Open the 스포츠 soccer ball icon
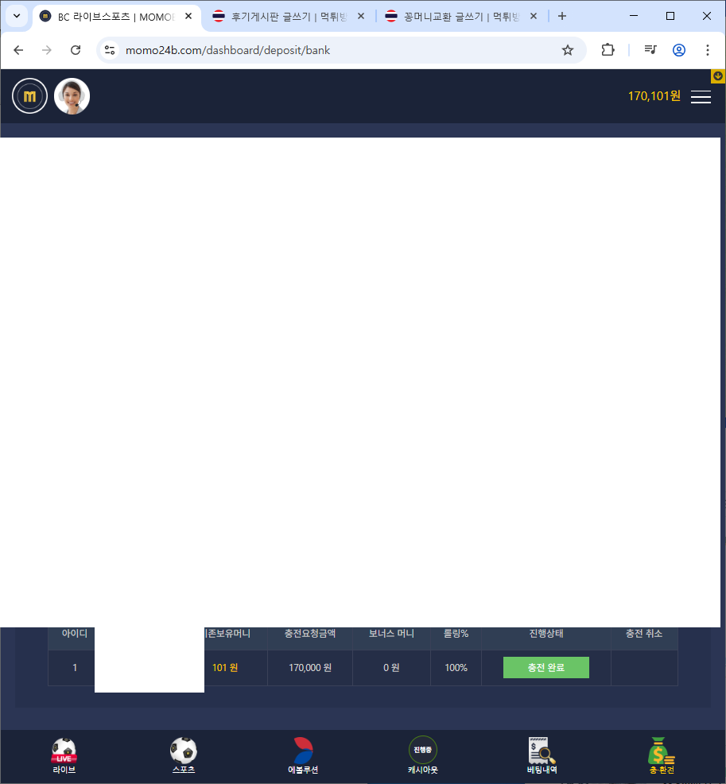 [x=183, y=755]
